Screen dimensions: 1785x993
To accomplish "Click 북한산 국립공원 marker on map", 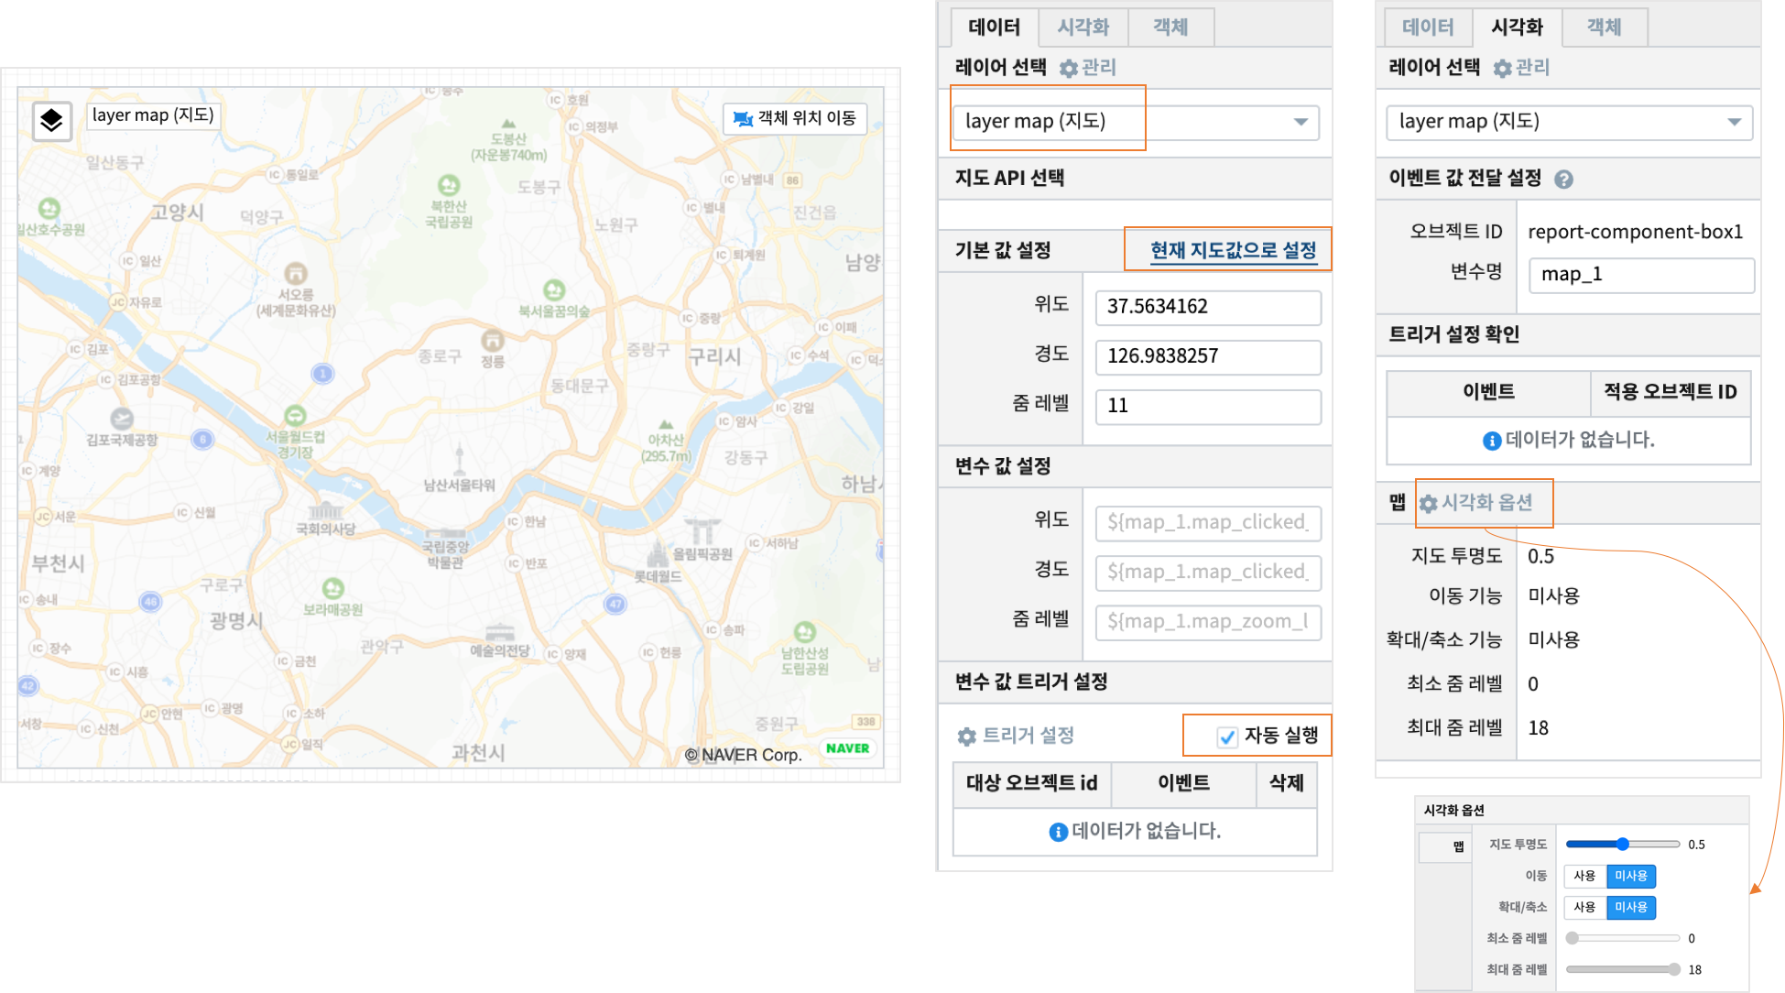I will click(449, 186).
